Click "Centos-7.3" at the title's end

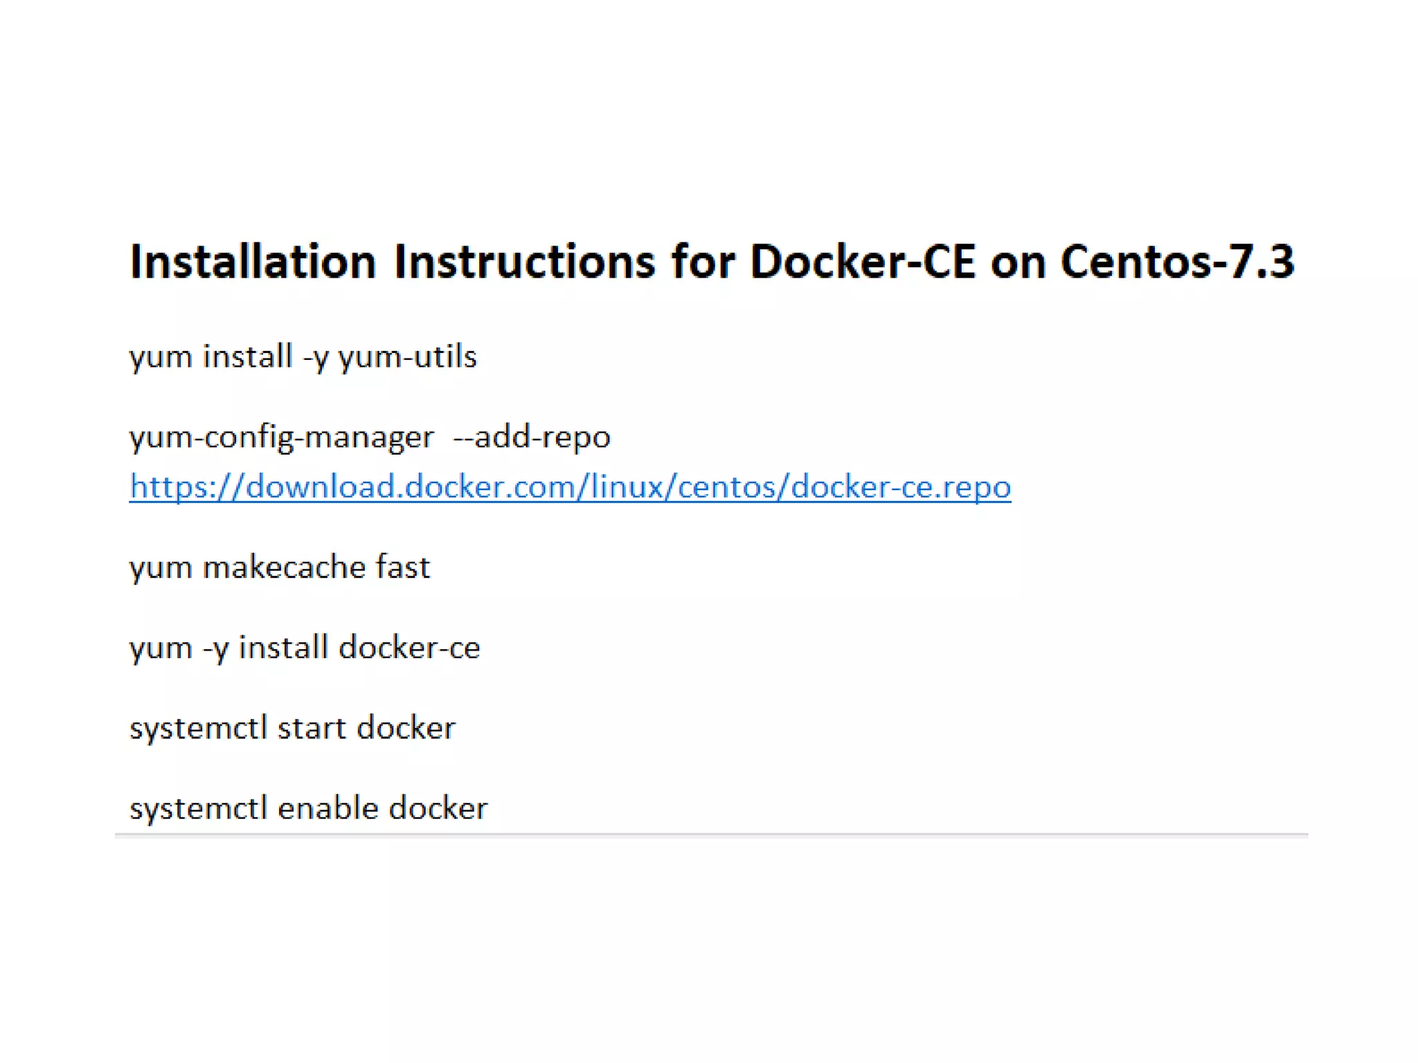(x=1177, y=262)
